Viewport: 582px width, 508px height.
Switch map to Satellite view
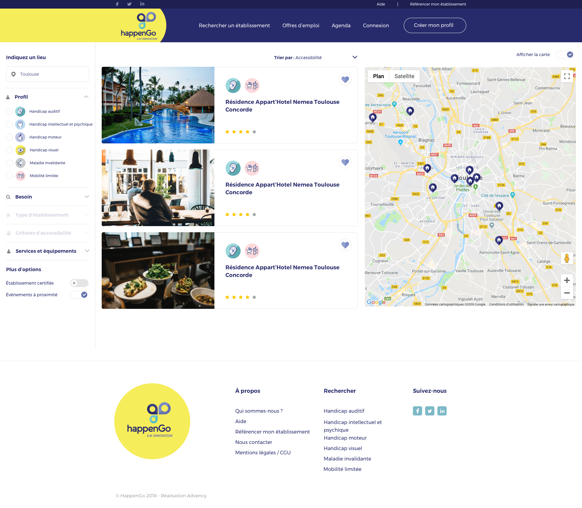404,76
